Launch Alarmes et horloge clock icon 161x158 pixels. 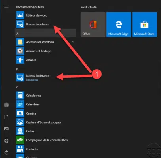[20, 51]
